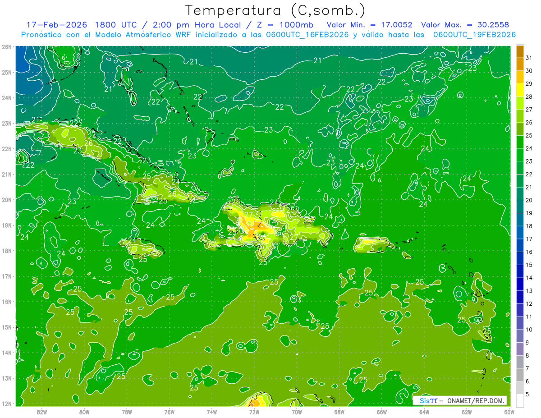Click the '26N' latitude axis label

coord(7,46)
